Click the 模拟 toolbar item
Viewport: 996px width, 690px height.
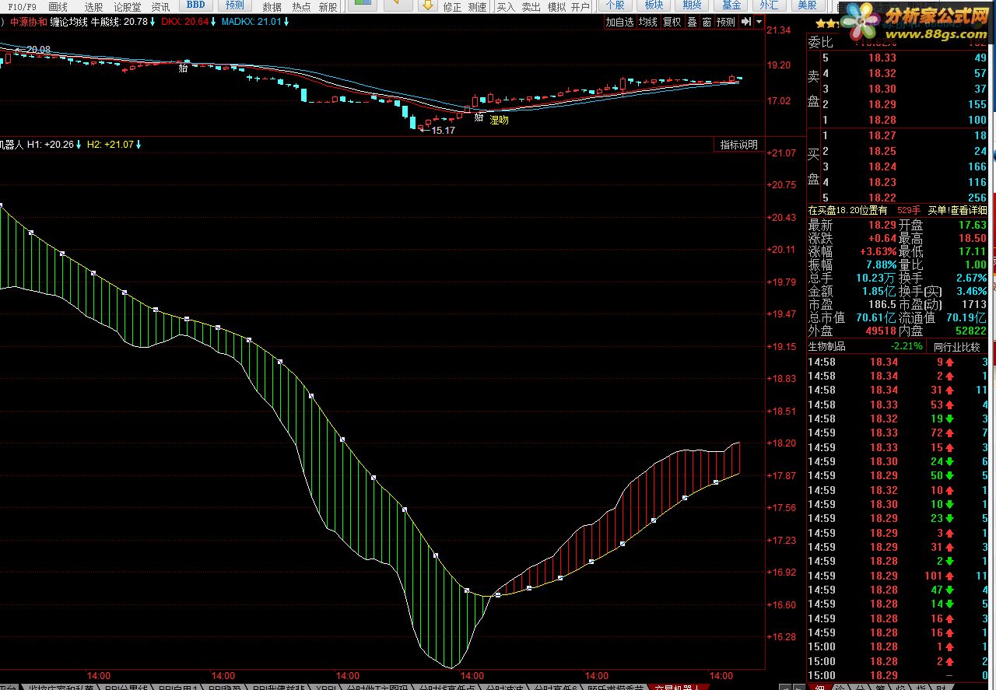pos(556,7)
